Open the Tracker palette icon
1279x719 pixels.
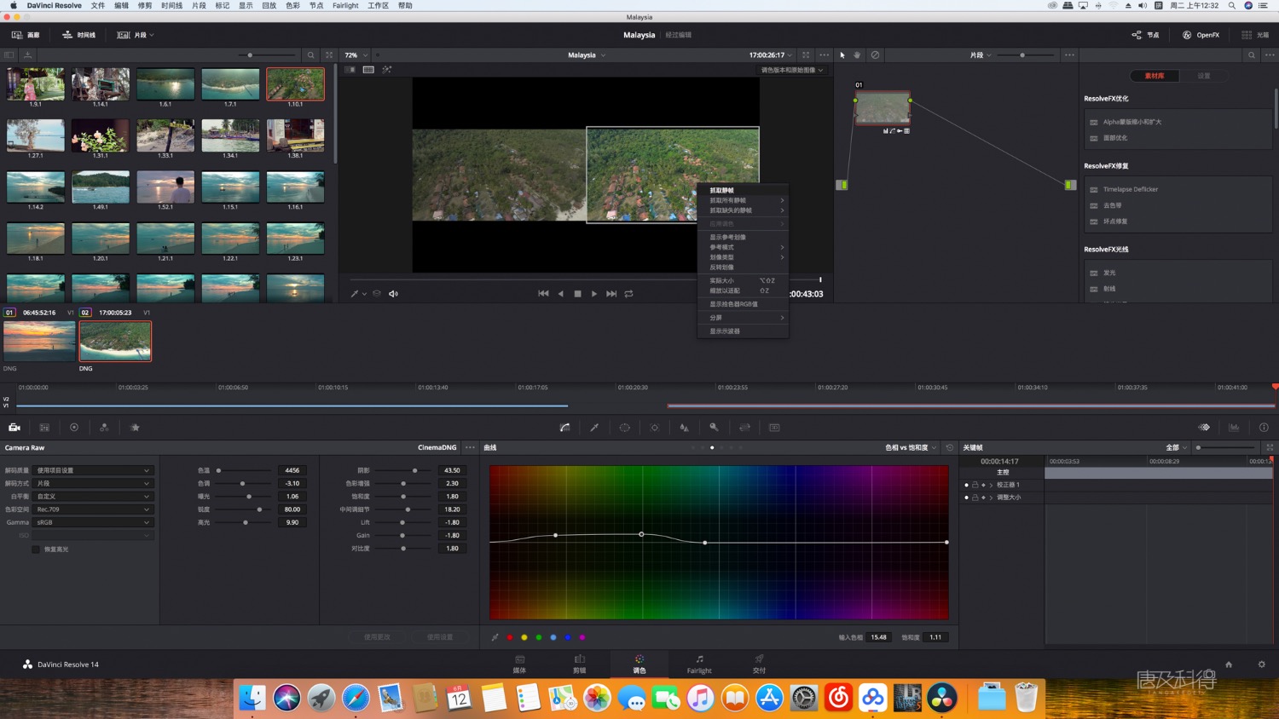tap(654, 428)
